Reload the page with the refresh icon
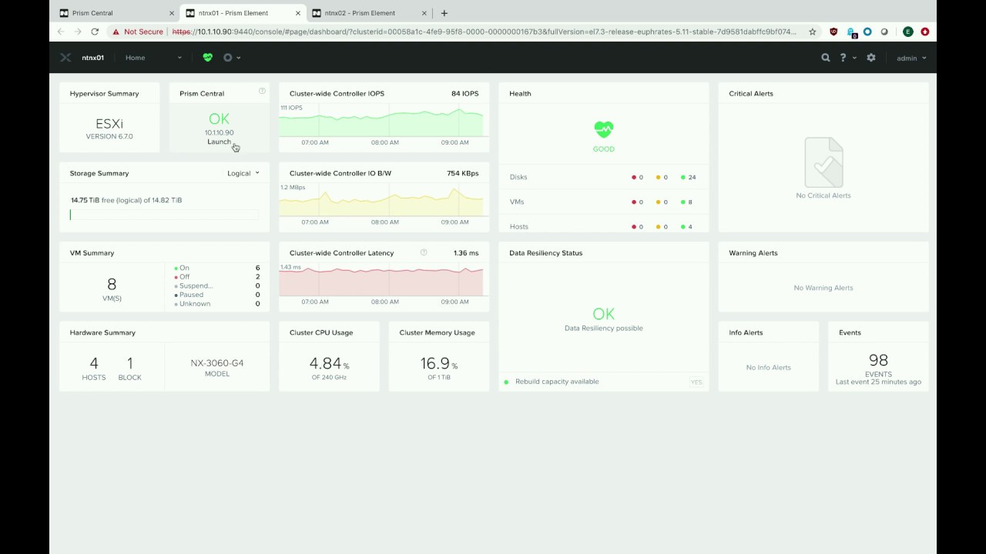986x554 pixels. click(95, 32)
